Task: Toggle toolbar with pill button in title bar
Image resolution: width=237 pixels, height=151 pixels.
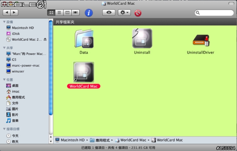Action: (x=231, y=3)
